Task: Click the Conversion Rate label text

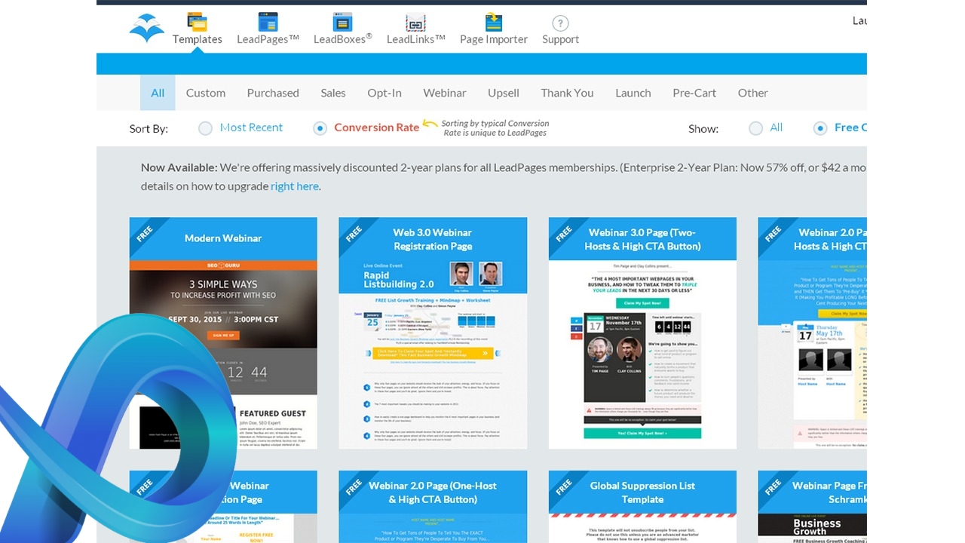Action: click(x=376, y=127)
